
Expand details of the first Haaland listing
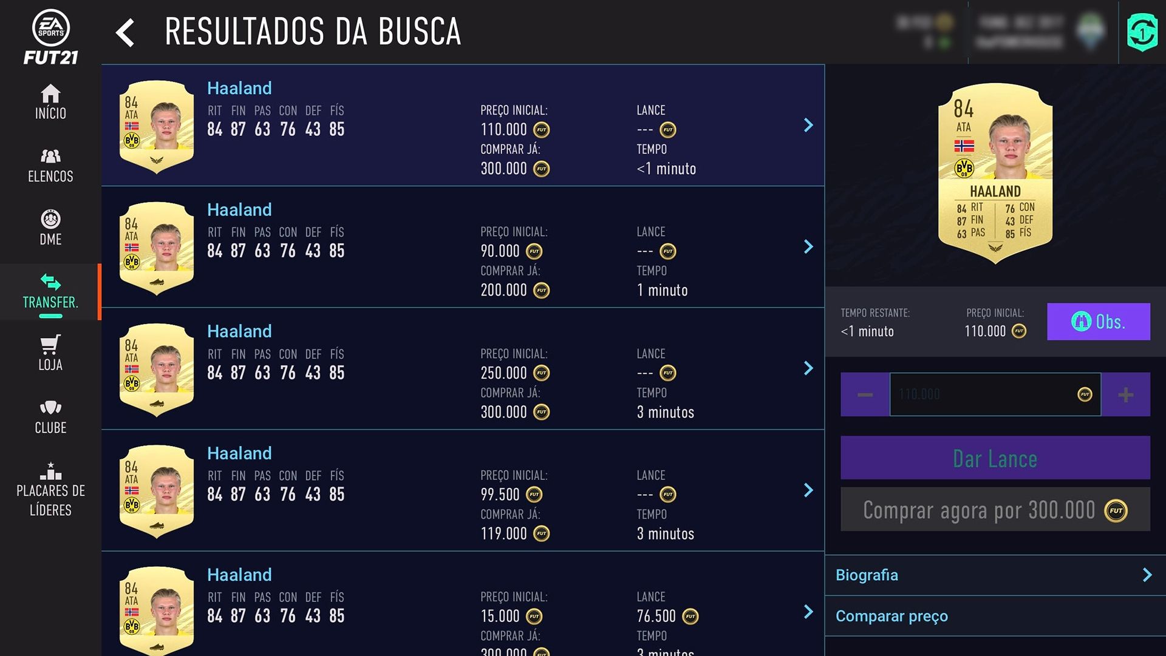(x=808, y=125)
